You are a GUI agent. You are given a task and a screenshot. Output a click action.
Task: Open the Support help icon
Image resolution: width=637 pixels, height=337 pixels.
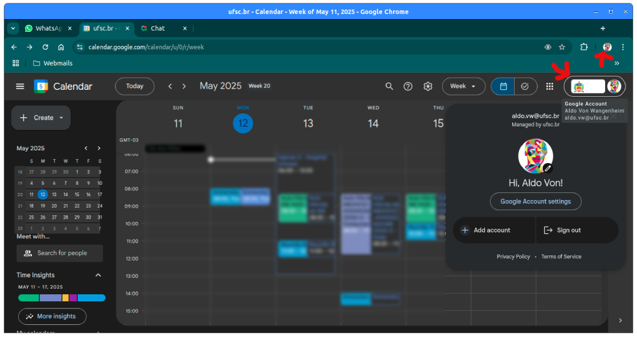pyautogui.click(x=408, y=87)
